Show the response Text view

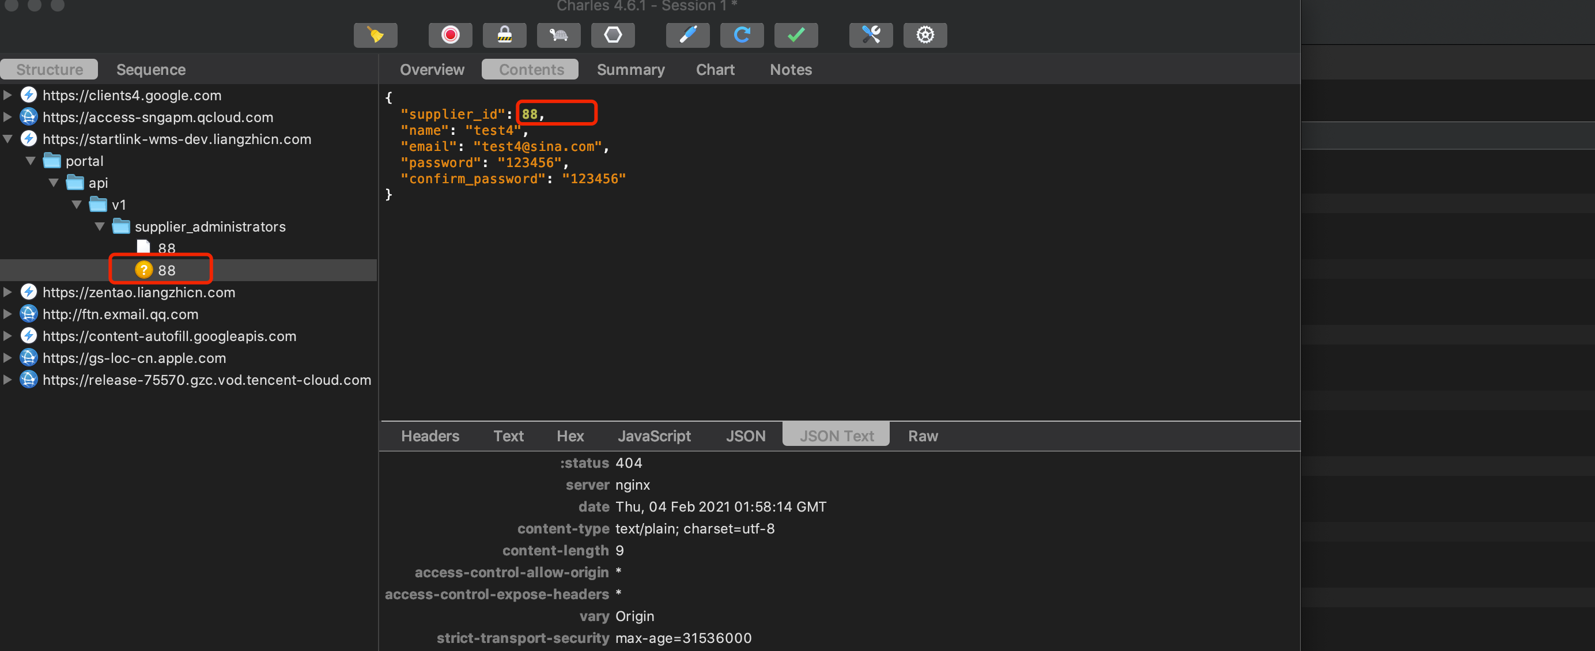[x=508, y=436]
